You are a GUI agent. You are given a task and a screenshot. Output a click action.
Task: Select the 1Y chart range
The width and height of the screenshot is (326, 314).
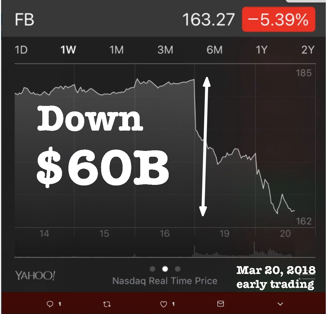coord(261,50)
